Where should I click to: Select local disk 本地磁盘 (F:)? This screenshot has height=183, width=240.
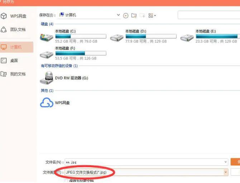click(73, 53)
